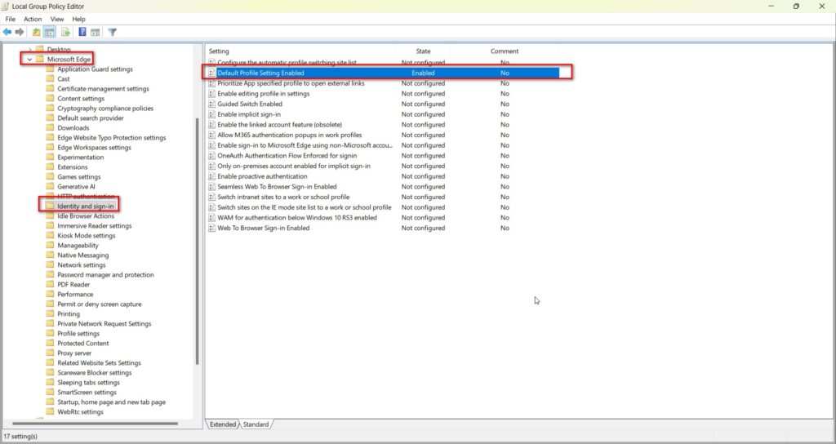Select Immersive Reader settings folder
Viewport: 836px width, 444px height.
[x=95, y=226]
